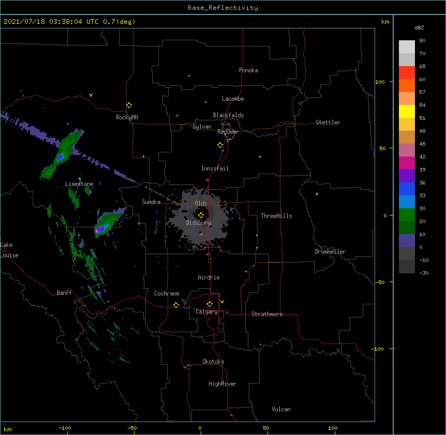The height and width of the screenshot is (435, 446).
Task: Click the yellow diamond marker south of RedDeer
Action: pos(220,145)
